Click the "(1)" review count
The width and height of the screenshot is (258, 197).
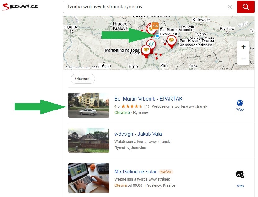coord(147,106)
